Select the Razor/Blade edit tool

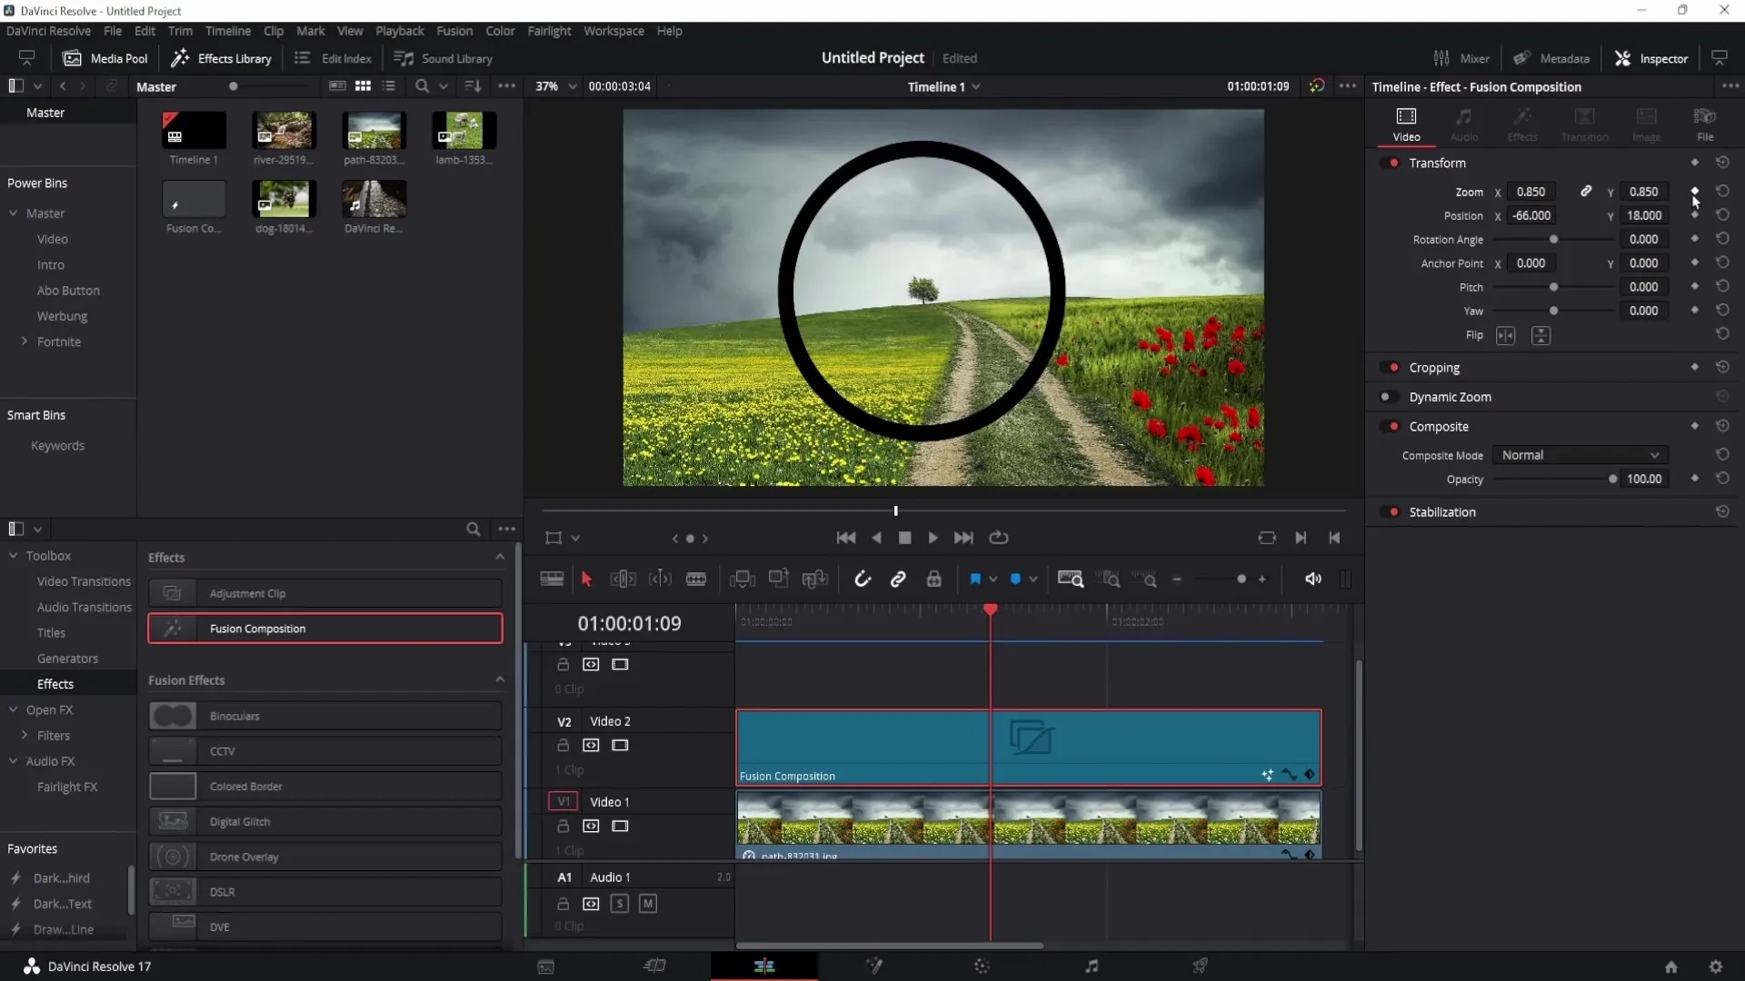click(x=696, y=579)
